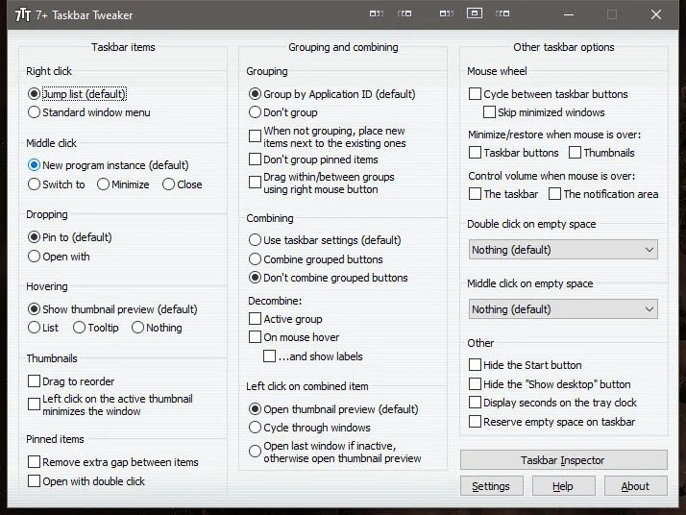Screen dimensions: 686x515
Task: Enable Cycle between taskbar buttons
Action: [x=549, y=94]
